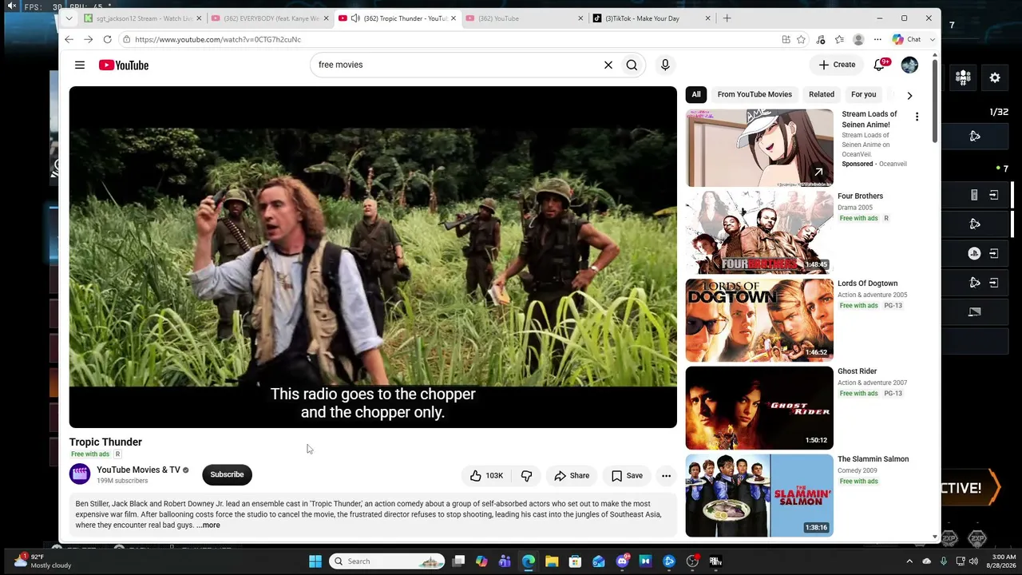Show hidden system tray icons
The height and width of the screenshot is (575, 1022).
pyautogui.click(x=909, y=561)
